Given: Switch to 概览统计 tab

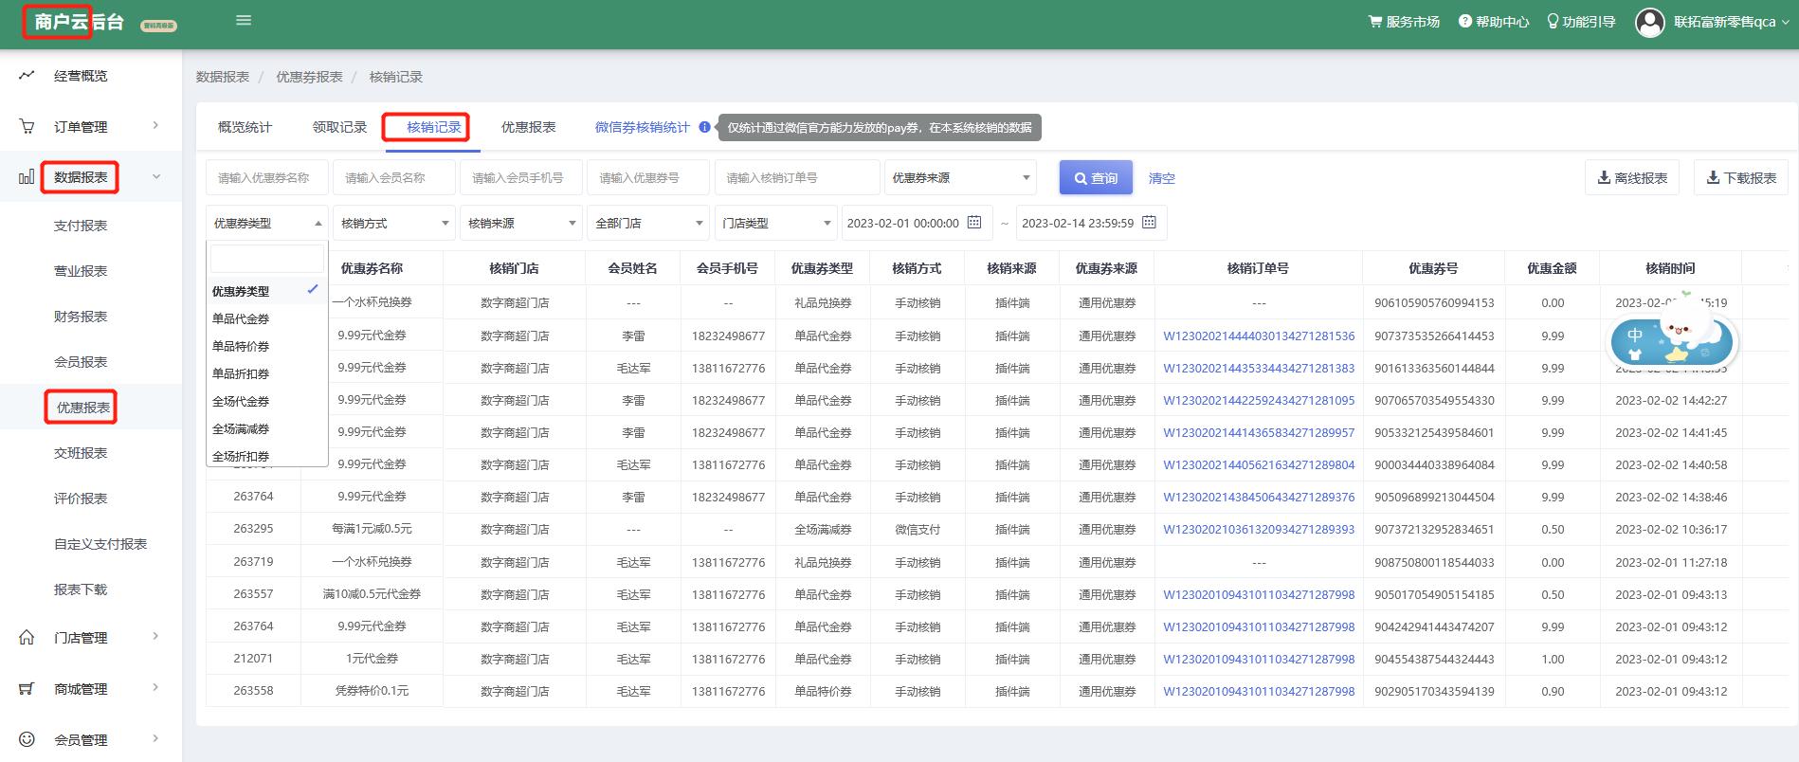Looking at the screenshot, I should click(x=245, y=127).
